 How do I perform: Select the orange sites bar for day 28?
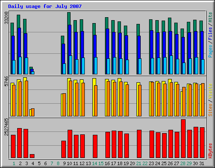pos(184,102)
